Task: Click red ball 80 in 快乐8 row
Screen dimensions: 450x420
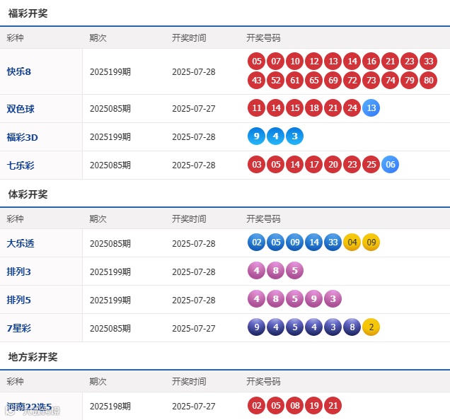Action: [429, 80]
